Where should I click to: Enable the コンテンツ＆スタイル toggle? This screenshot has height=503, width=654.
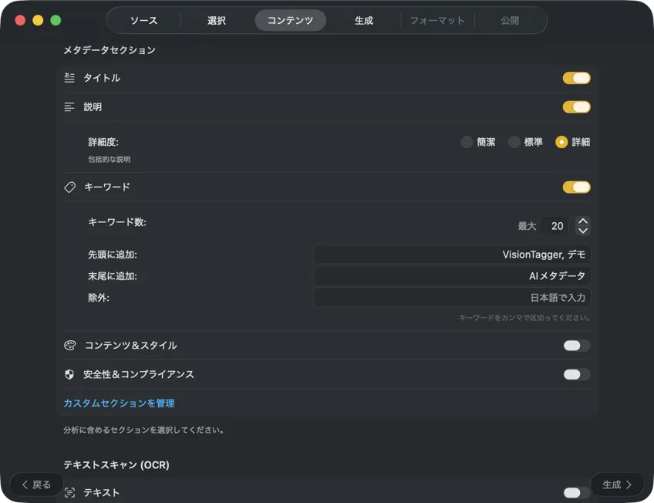(x=575, y=345)
